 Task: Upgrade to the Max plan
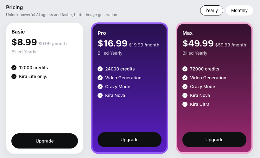point(214,140)
